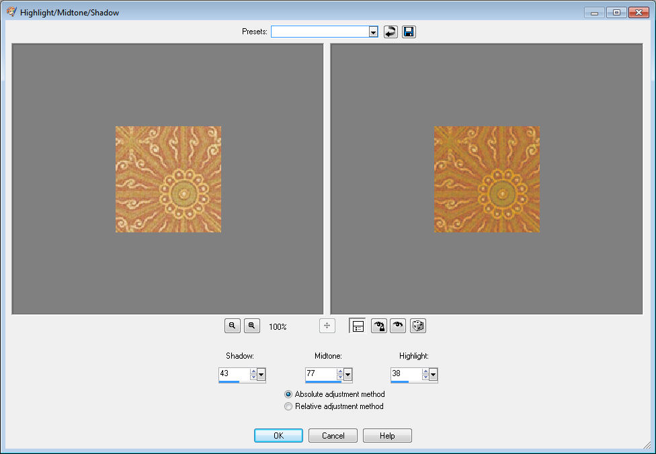Increase the Midtone value with up arrow
Screen dimensions: 656x454
[339, 371]
